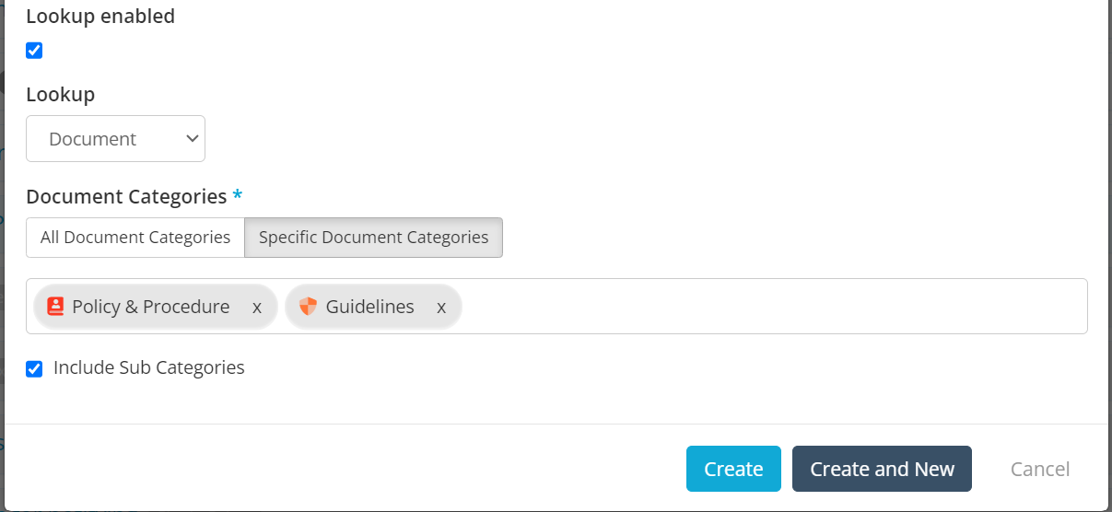The image size is (1112, 512).
Task: Select Specific Document Categories option
Action: click(x=373, y=238)
